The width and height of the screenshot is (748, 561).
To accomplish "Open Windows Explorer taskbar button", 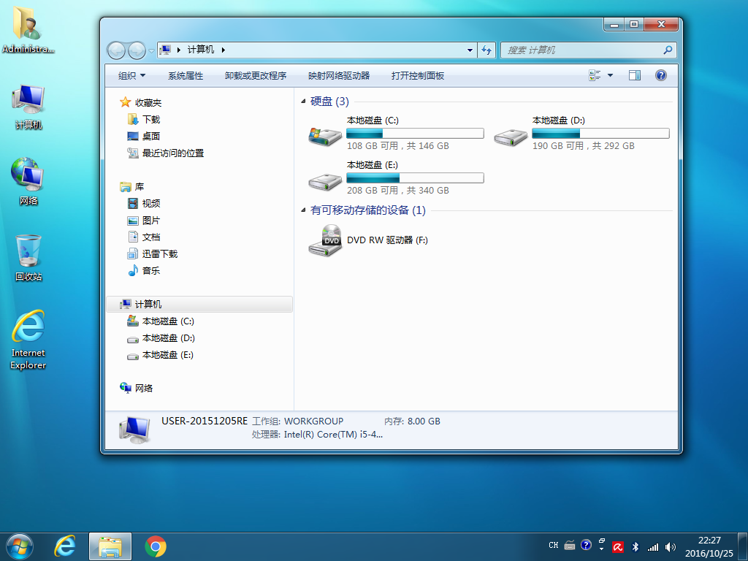I will (x=110, y=546).
